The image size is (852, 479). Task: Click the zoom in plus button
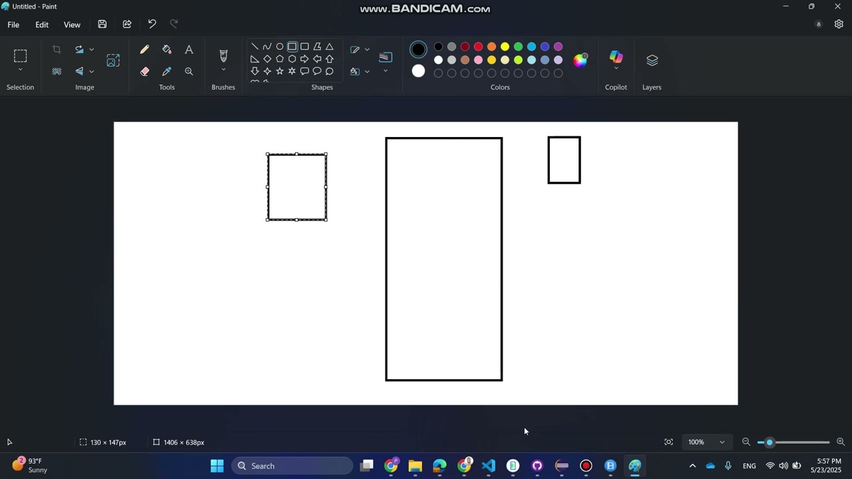click(841, 442)
